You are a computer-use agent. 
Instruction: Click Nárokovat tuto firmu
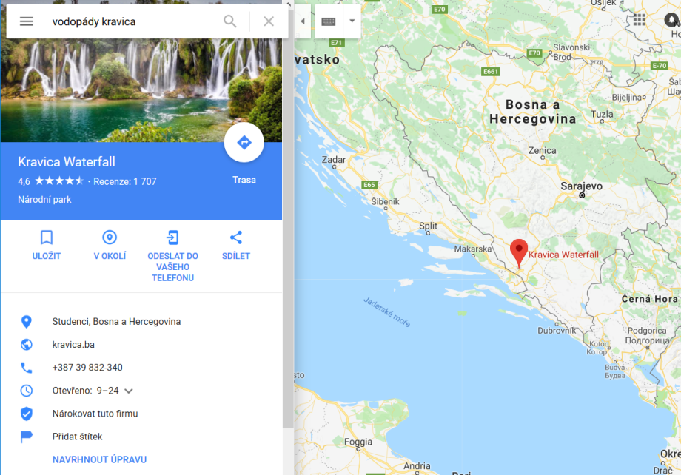tap(95, 414)
